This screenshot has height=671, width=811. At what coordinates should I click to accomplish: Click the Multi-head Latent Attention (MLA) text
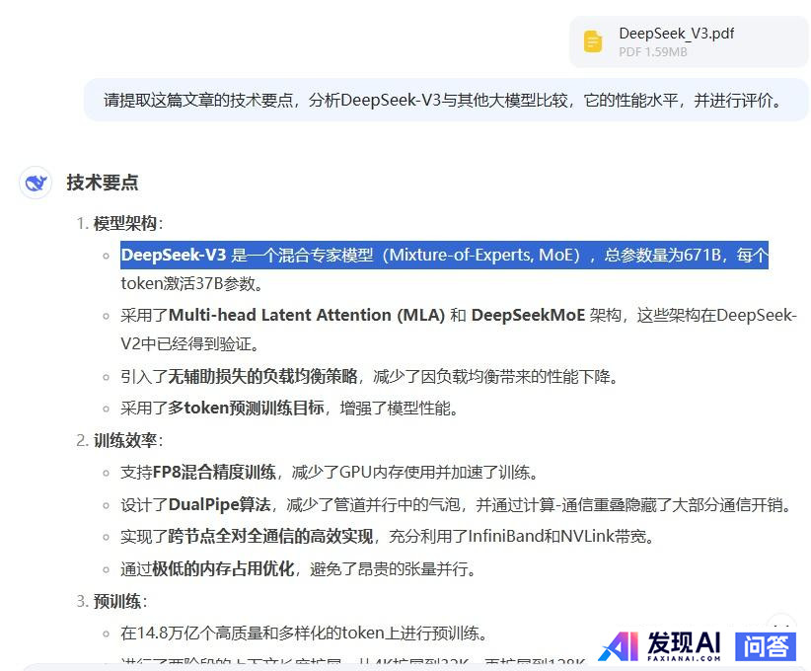click(307, 315)
